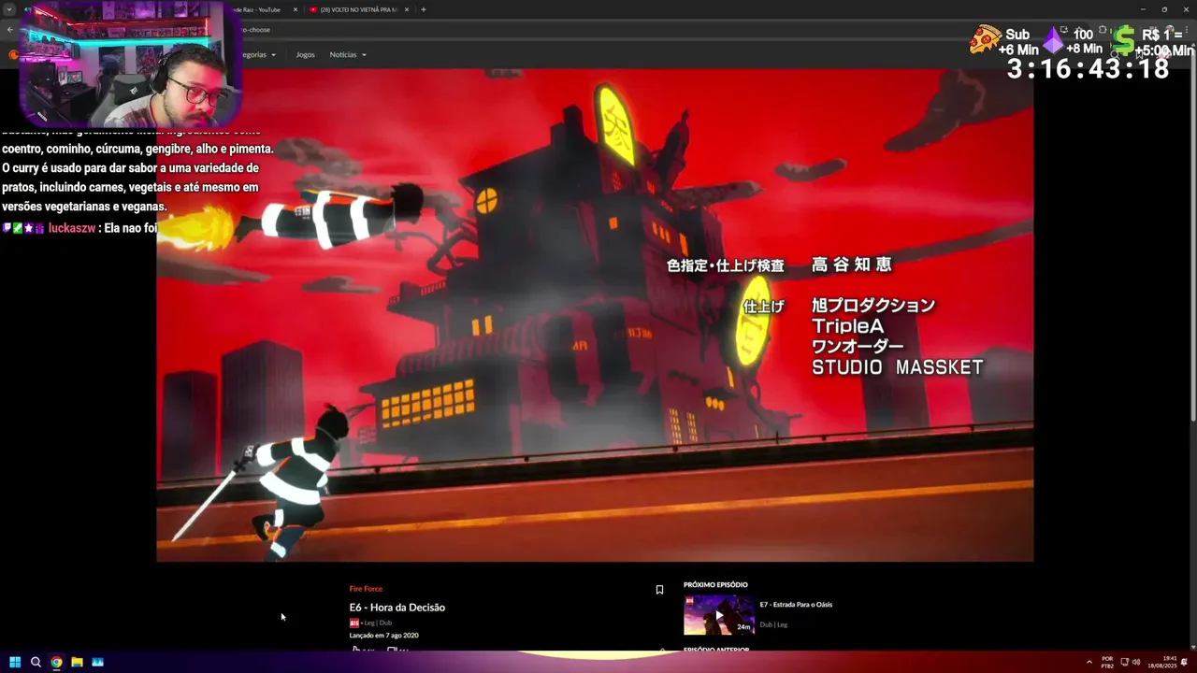
Task: Switch to 'VOLTEI NO VIETNÃ' YouTube tab
Action: click(x=358, y=9)
